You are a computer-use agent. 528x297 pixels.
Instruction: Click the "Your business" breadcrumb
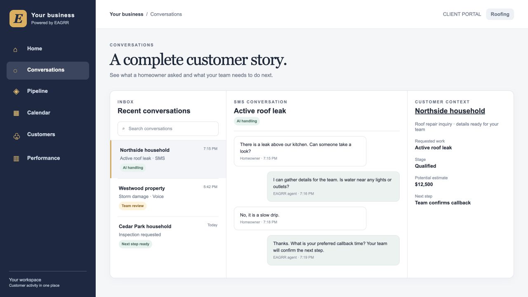click(x=127, y=14)
